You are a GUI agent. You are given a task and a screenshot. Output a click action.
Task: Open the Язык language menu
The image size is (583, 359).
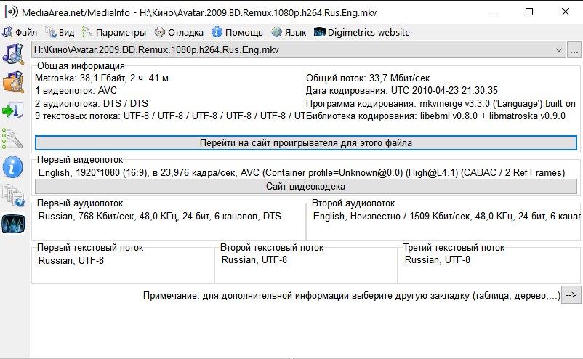click(289, 32)
